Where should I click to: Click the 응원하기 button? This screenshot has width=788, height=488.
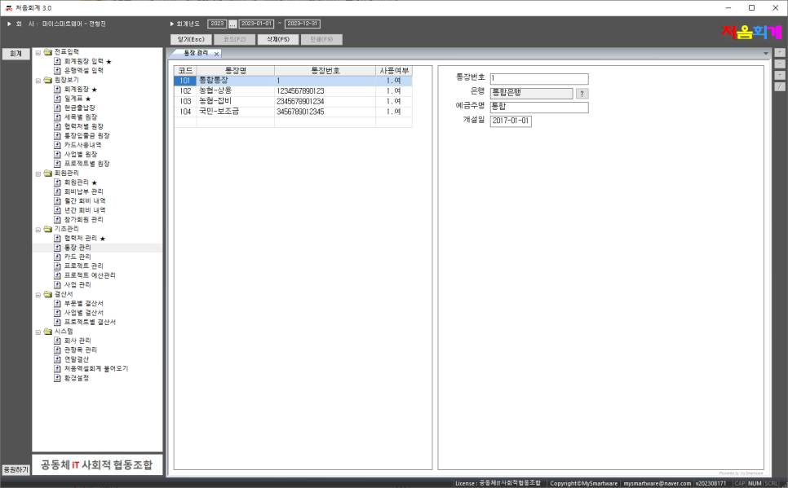16,469
